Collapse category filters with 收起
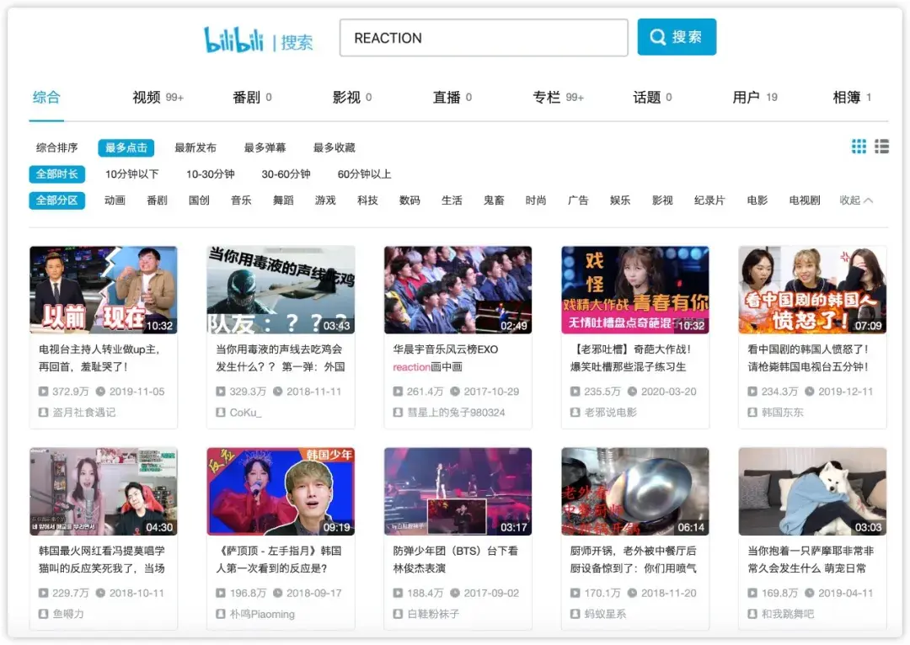910x645 pixels. point(856,200)
